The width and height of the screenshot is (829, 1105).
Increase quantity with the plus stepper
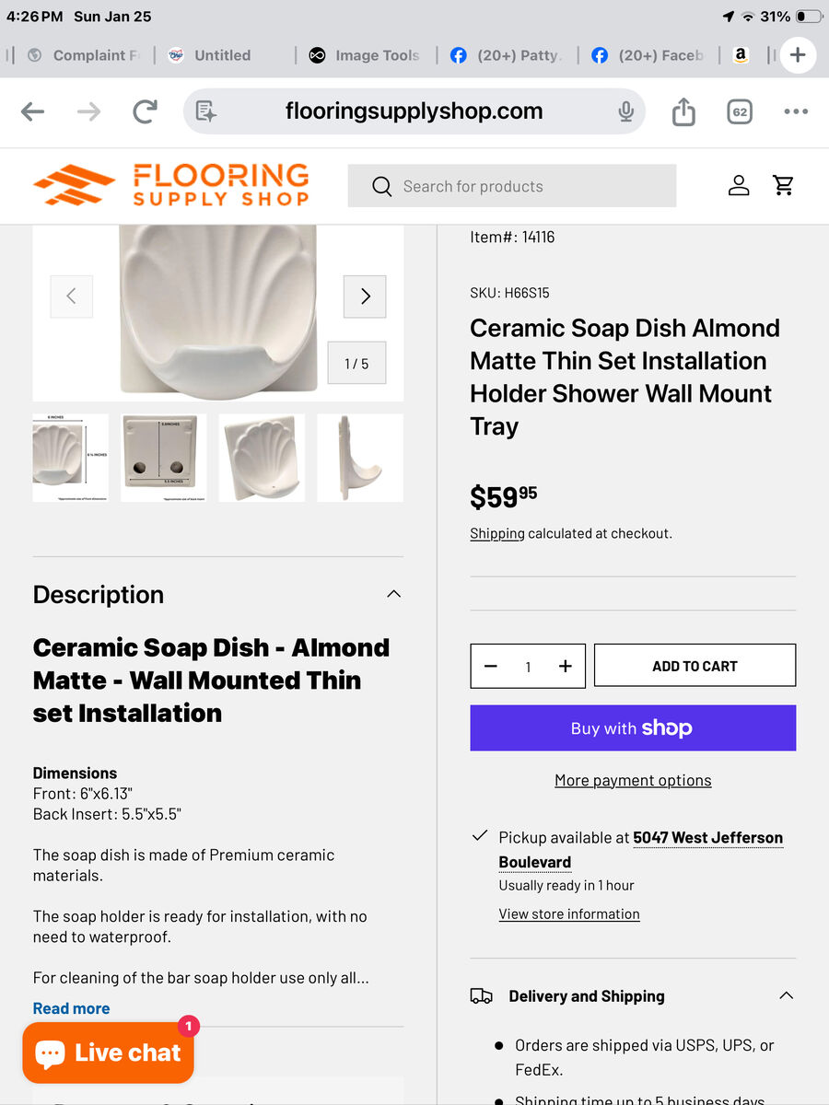(566, 667)
